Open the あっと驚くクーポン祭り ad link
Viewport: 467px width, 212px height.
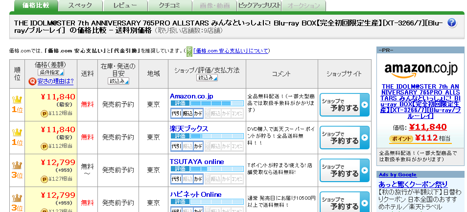(x=413, y=184)
